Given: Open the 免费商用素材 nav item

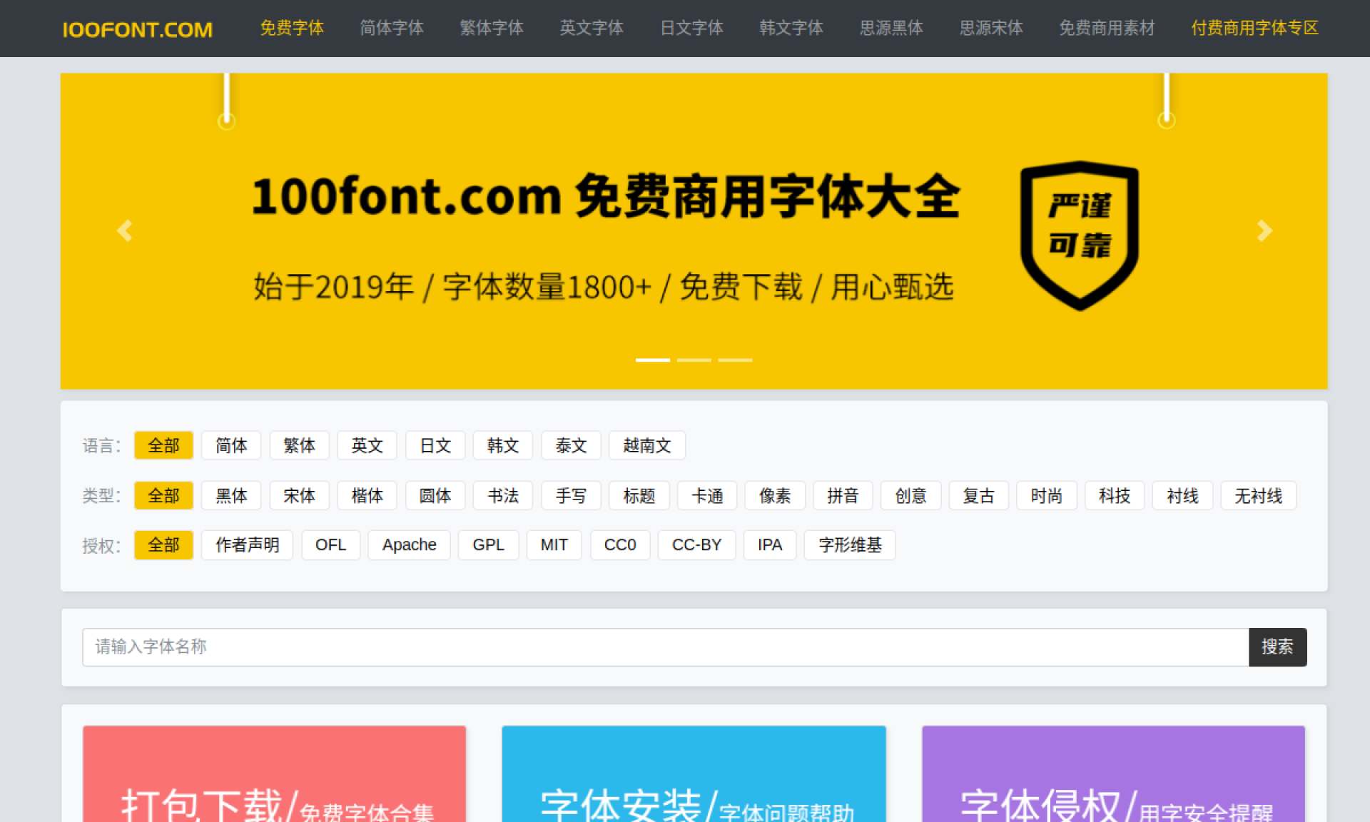Looking at the screenshot, I should 1107,28.
